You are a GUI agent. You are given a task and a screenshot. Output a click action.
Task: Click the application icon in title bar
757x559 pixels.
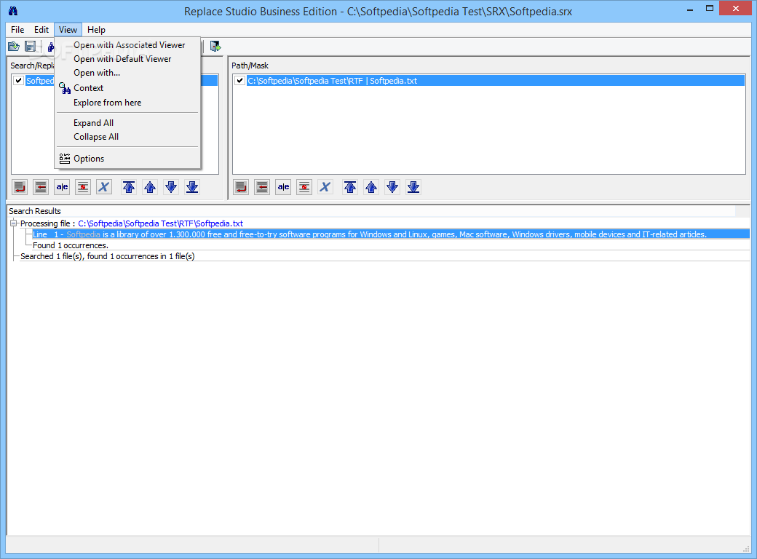pos(13,11)
